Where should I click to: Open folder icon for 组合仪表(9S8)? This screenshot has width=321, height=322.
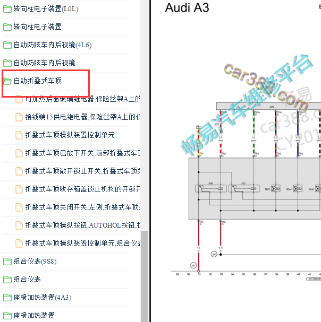[x=7, y=262]
